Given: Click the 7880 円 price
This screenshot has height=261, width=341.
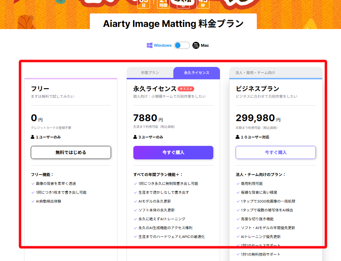Looking at the screenshot, I should (x=148, y=118).
